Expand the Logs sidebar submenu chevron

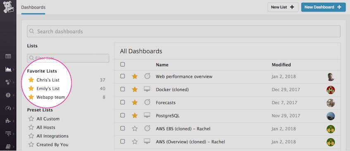click(14, 134)
